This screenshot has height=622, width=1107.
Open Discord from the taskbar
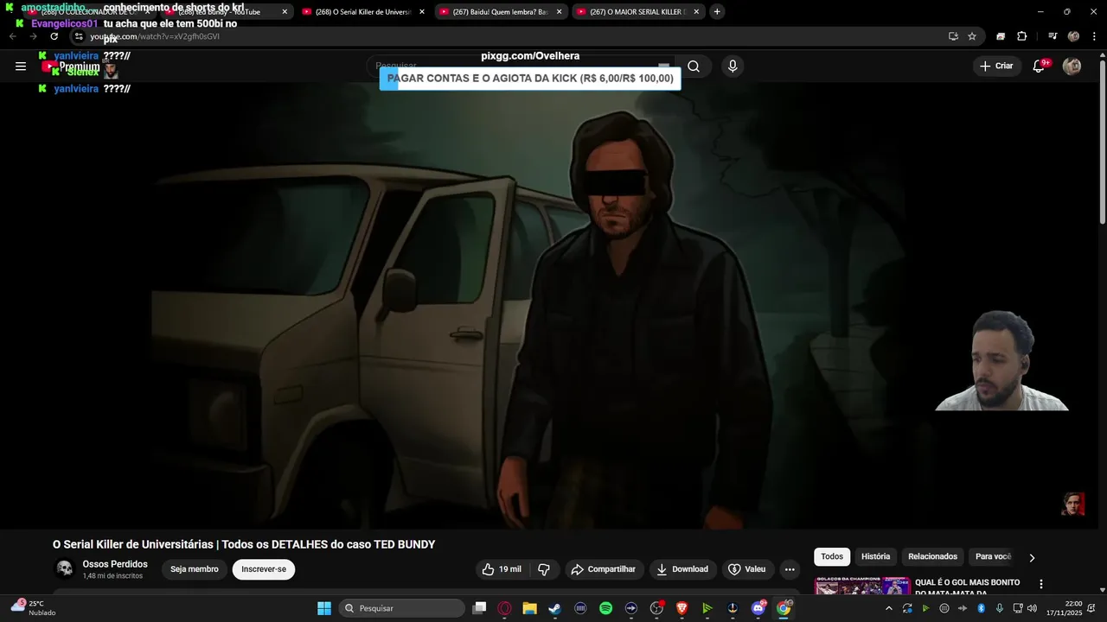tap(758, 608)
